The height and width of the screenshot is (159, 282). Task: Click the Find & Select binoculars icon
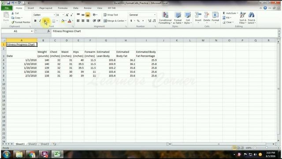pyautogui.click(x=251, y=15)
